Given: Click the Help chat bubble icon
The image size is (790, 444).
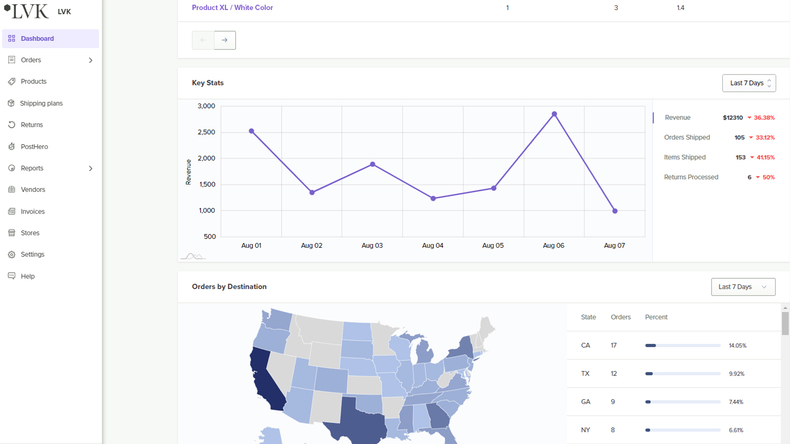Looking at the screenshot, I should tap(12, 276).
